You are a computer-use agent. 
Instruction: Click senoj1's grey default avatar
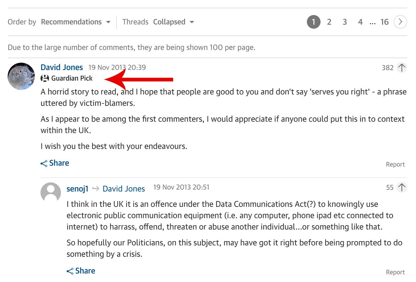(51, 193)
